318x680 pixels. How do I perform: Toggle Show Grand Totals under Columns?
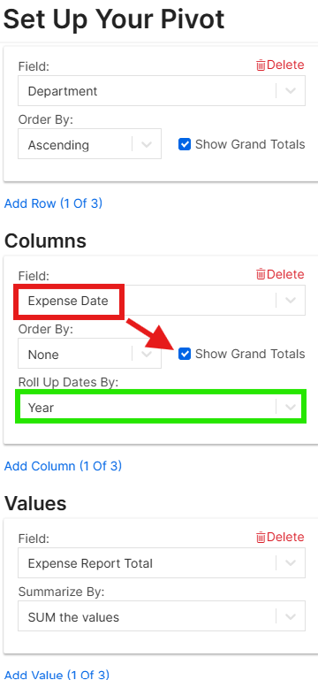[x=185, y=354]
